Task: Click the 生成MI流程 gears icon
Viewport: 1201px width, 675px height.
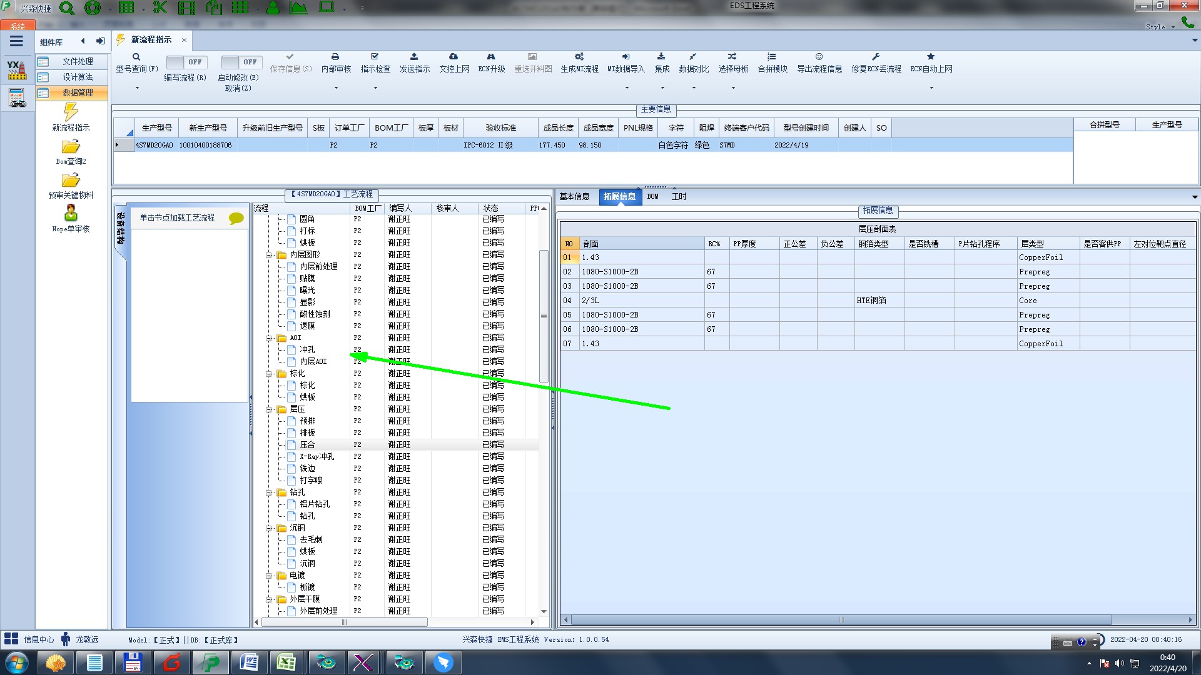Action: click(x=579, y=57)
